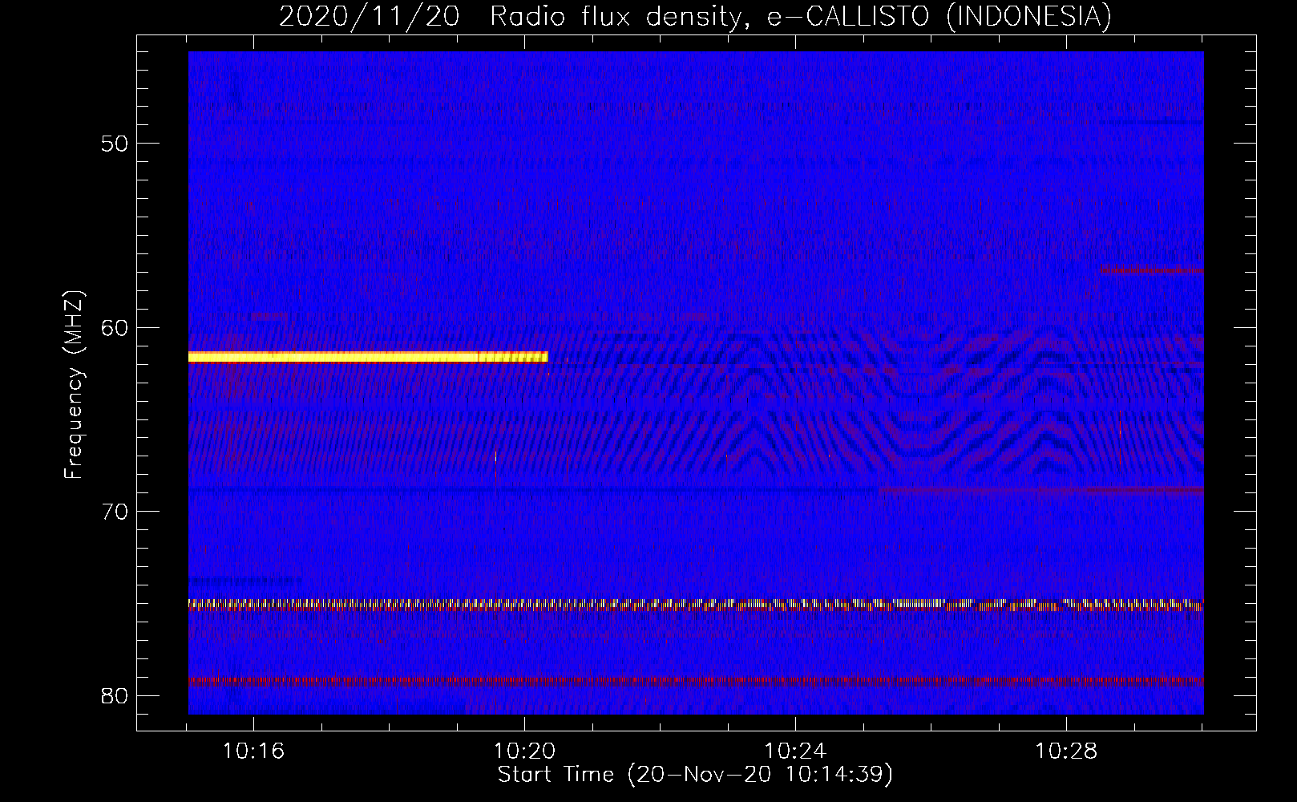Click the 50 MHz frequency tick label

[x=115, y=144]
